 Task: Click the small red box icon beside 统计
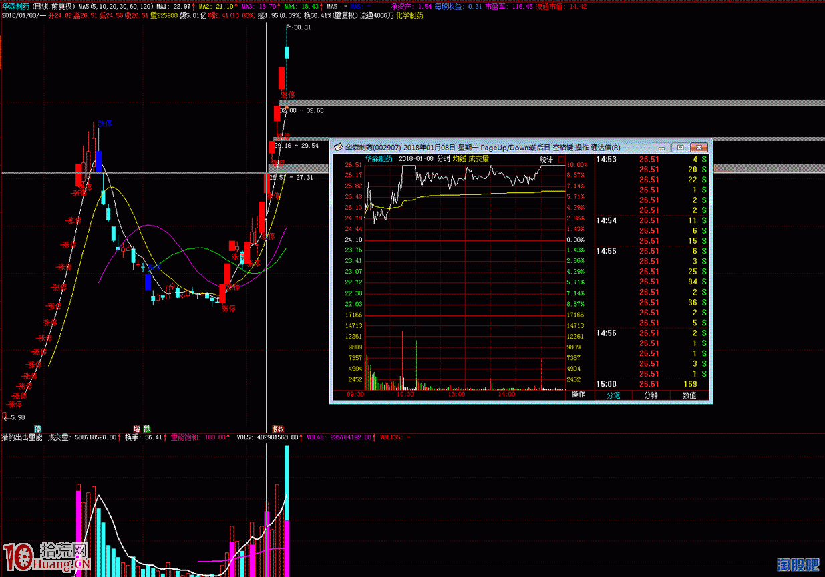click(x=561, y=159)
